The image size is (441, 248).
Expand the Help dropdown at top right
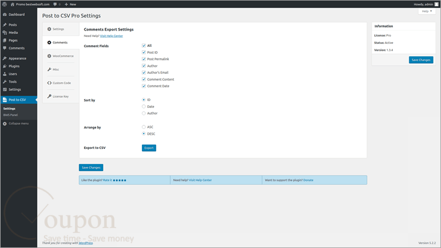pos(427,11)
